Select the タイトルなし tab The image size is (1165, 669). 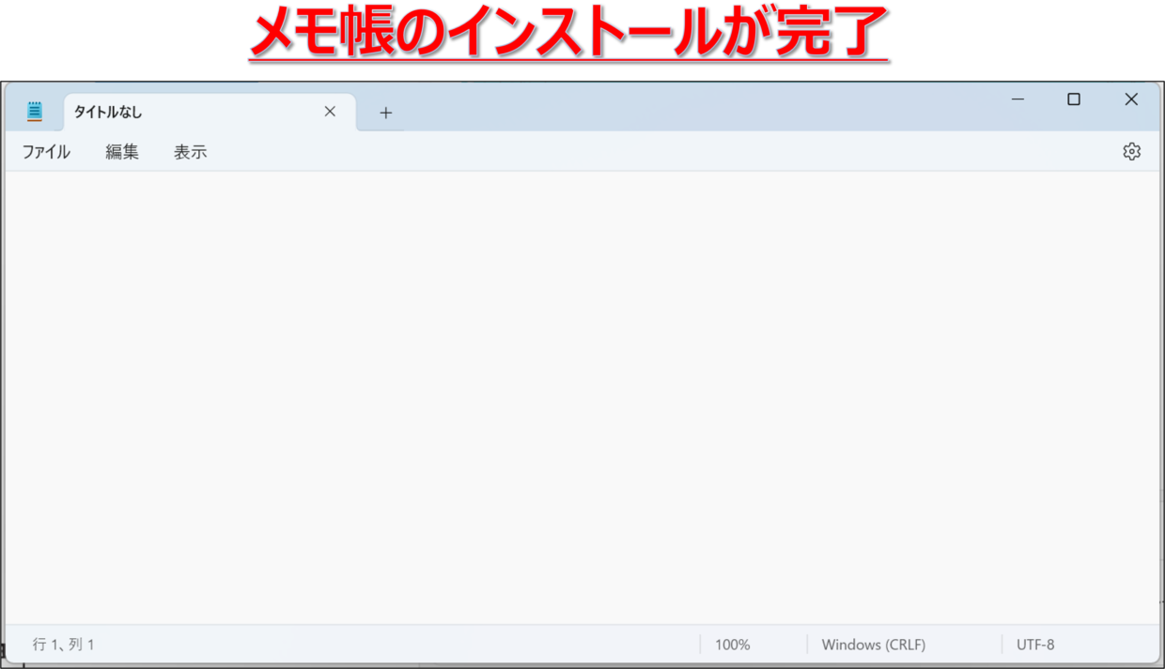[210, 112]
